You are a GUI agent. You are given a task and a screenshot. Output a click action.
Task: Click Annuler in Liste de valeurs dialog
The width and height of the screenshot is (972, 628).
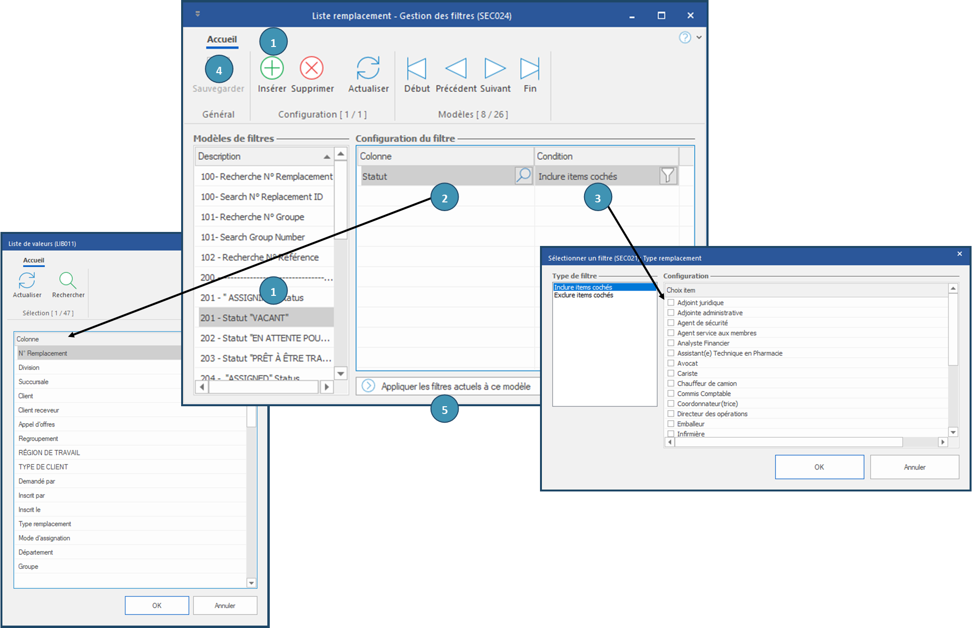pyautogui.click(x=225, y=605)
